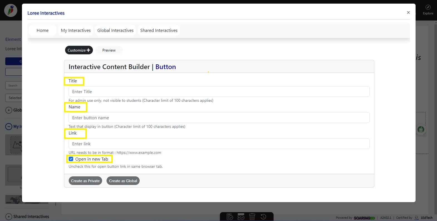This screenshot has width=437, height=221.
Task: Click the Element label in background sidebar
Action: point(13,39)
